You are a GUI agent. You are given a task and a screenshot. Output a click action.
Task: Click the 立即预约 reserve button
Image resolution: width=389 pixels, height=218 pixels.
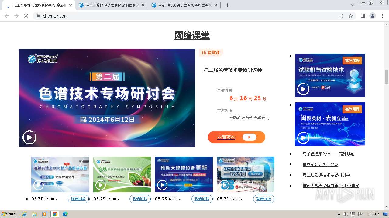[236, 137]
